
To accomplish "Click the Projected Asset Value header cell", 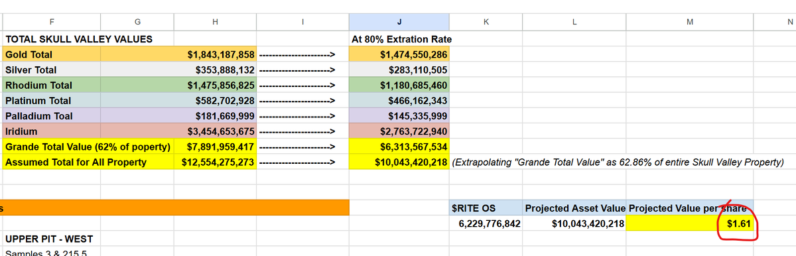I will [574, 208].
